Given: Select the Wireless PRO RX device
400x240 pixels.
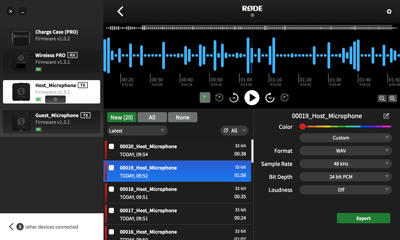Looking at the screenshot, I should pyautogui.click(x=51, y=61).
